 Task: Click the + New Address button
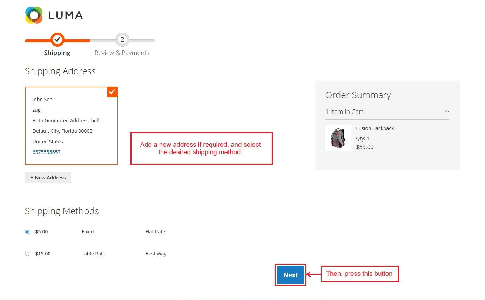(x=48, y=178)
